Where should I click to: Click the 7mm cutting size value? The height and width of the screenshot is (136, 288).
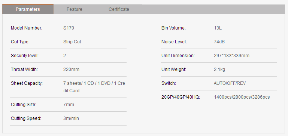point(69,105)
